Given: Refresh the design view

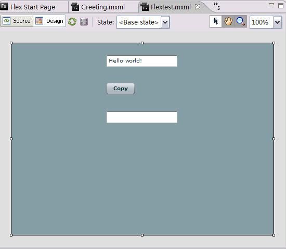Looking at the screenshot, I should (72, 21).
